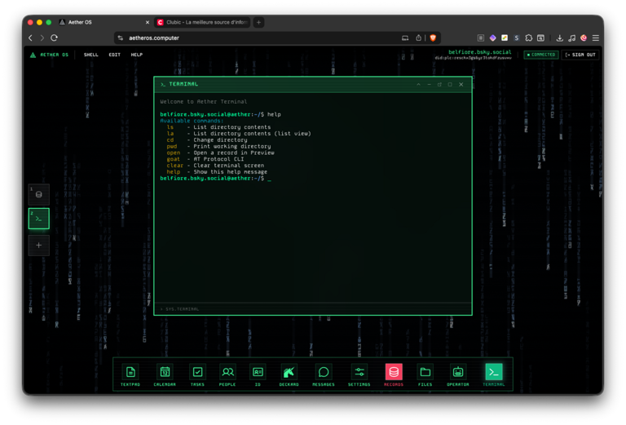Image resolution: width=626 pixels, height=425 pixels.
Task: Go forward in browser history
Action: [42, 38]
